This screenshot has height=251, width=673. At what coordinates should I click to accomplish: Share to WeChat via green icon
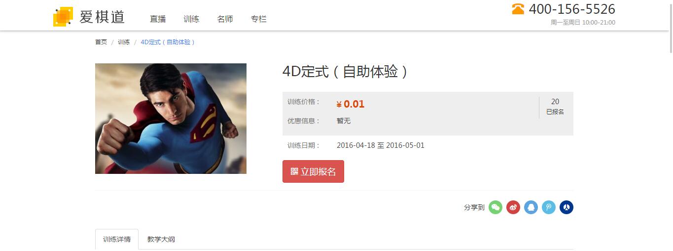(496, 207)
